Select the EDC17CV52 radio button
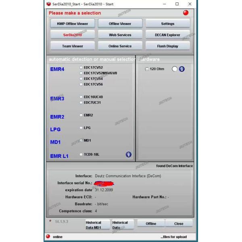The width and height of the screenshot is (242, 242). coord(81,67)
